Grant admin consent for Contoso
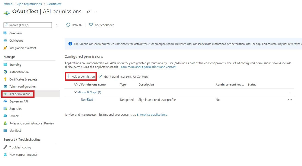 123,76
